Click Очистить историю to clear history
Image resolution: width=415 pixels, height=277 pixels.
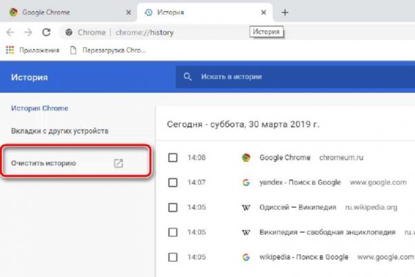click(44, 163)
